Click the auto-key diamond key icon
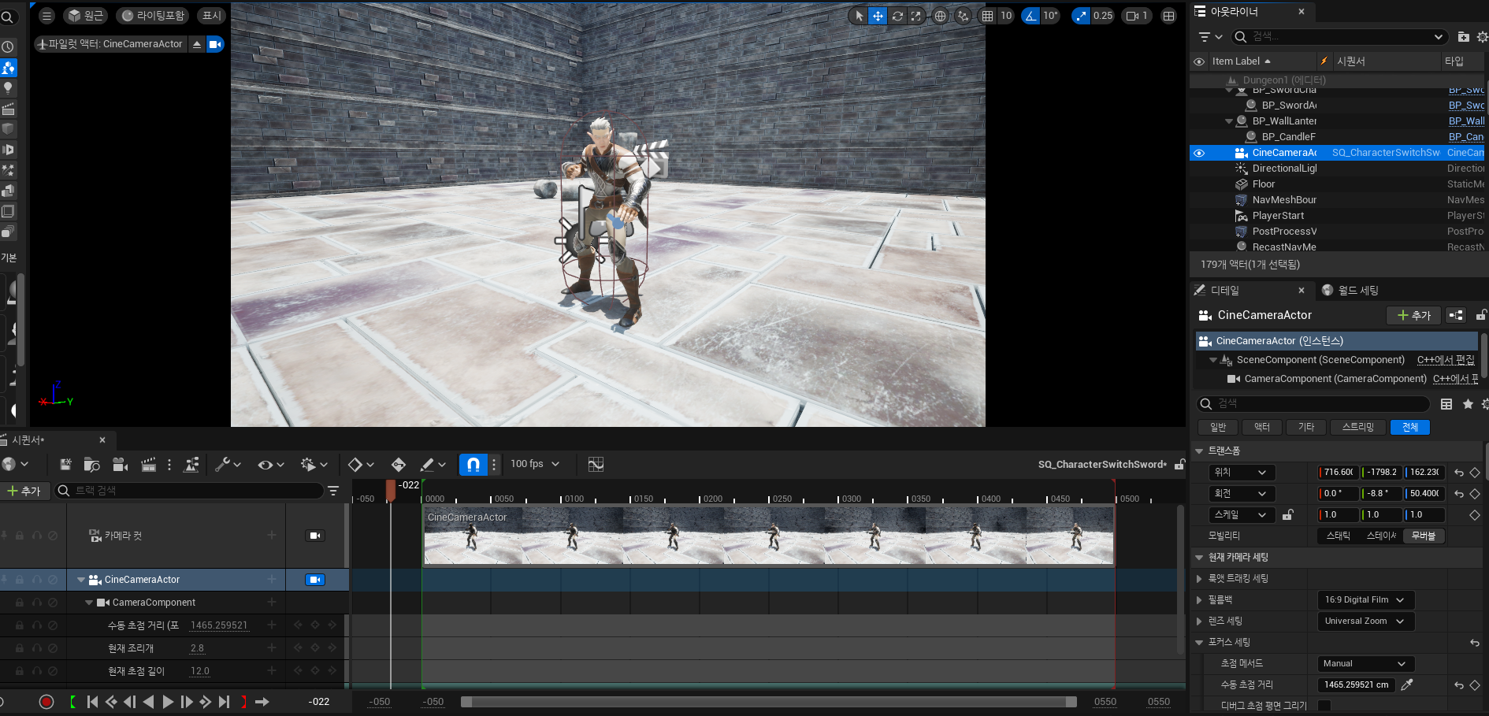The image size is (1489, 716). point(399,465)
